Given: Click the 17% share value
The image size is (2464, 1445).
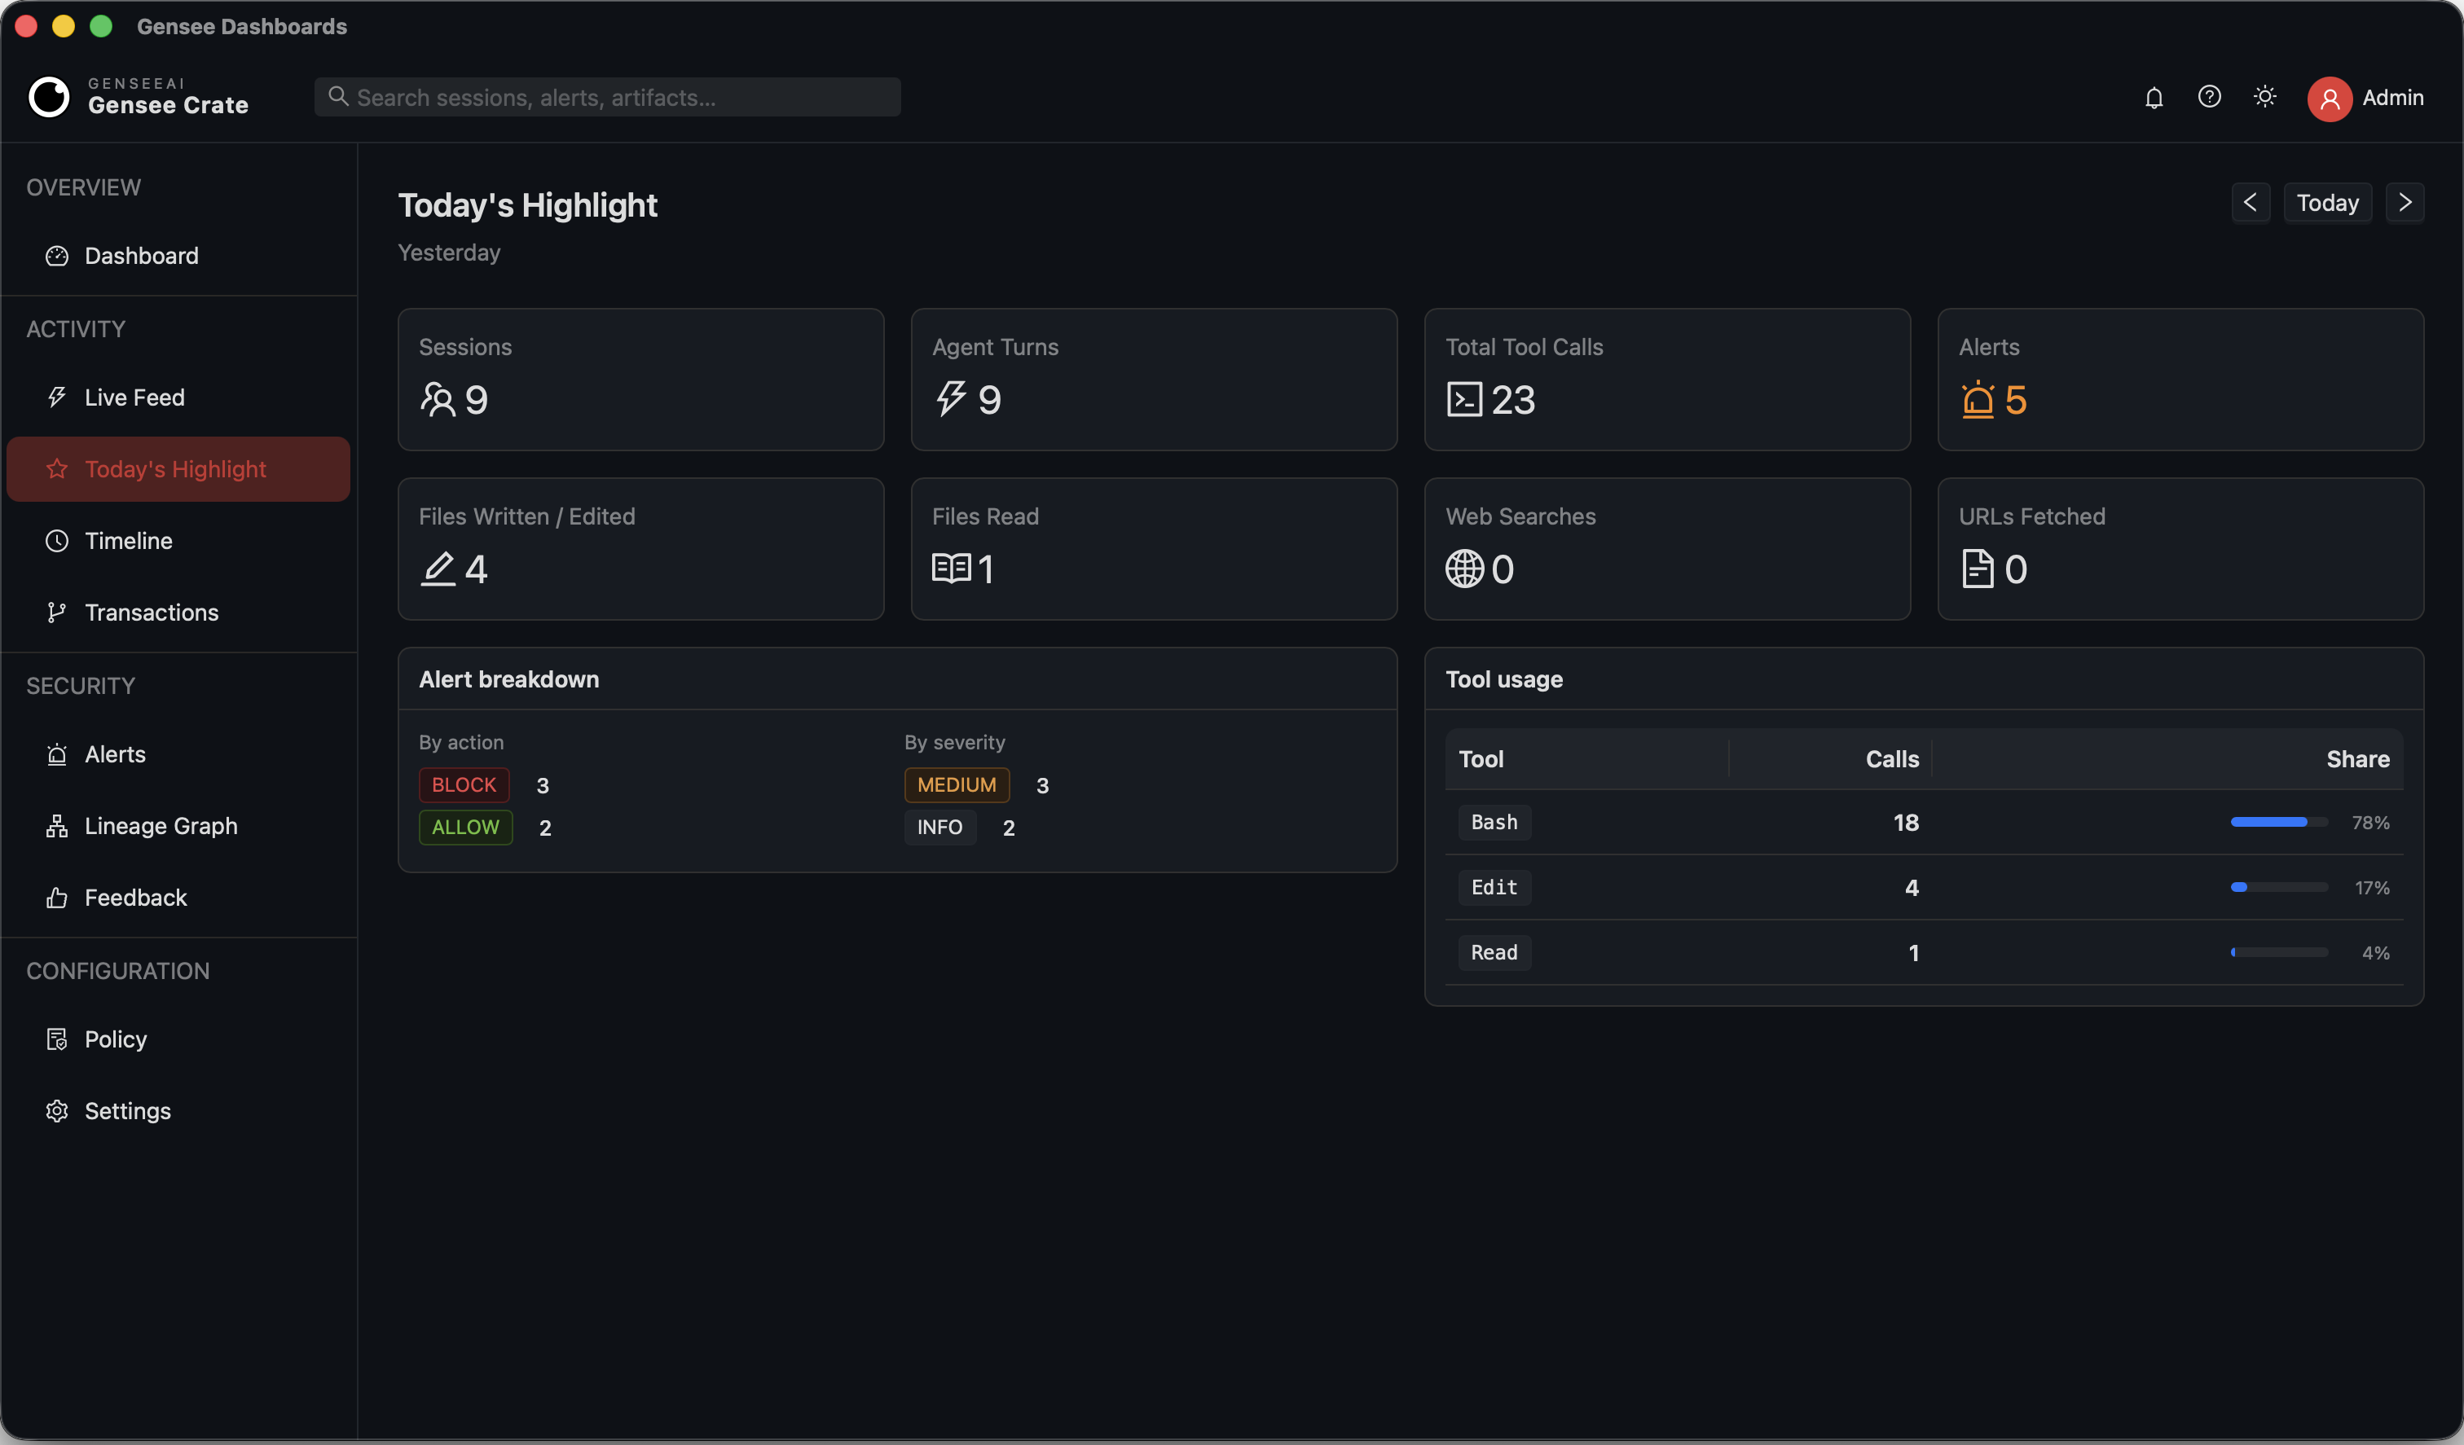Looking at the screenshot, I should [2371, 888].
